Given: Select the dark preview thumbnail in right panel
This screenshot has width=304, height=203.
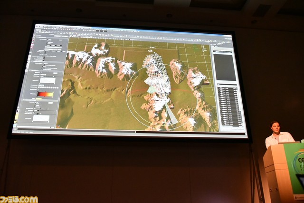Looking at the screenshot, I should (225, 67).
